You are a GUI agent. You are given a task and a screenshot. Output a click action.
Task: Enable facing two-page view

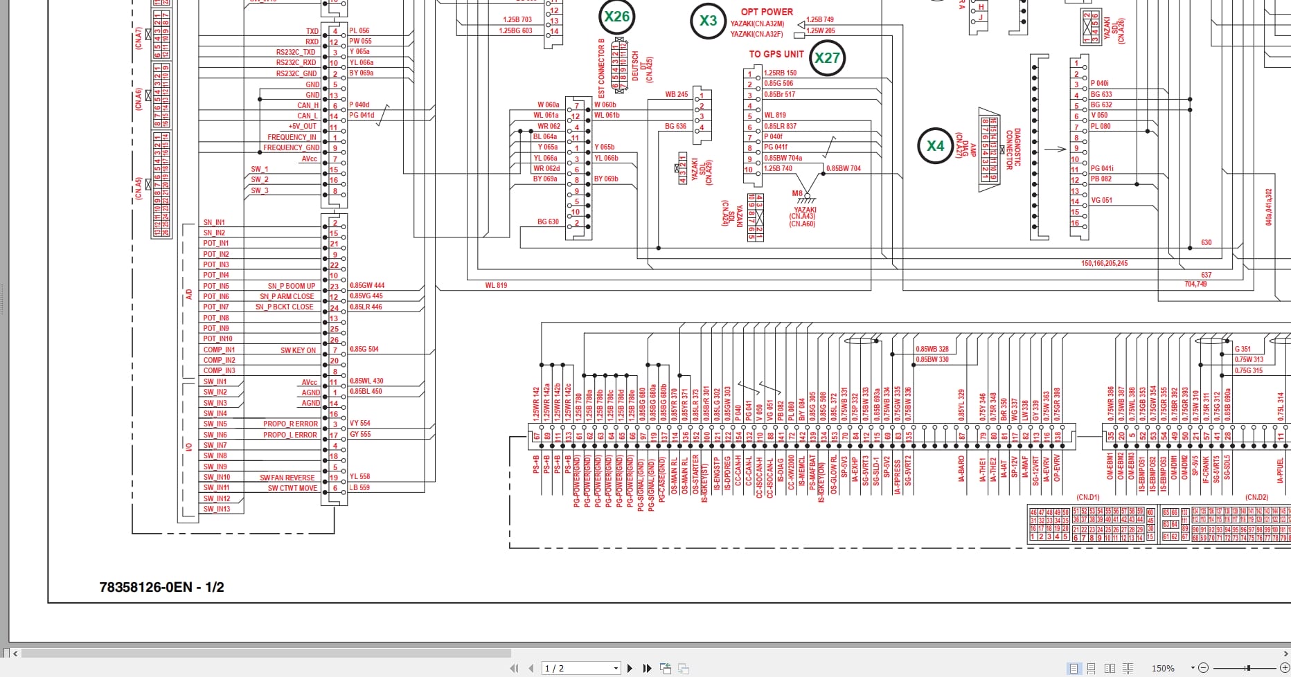coord(1111,668)
